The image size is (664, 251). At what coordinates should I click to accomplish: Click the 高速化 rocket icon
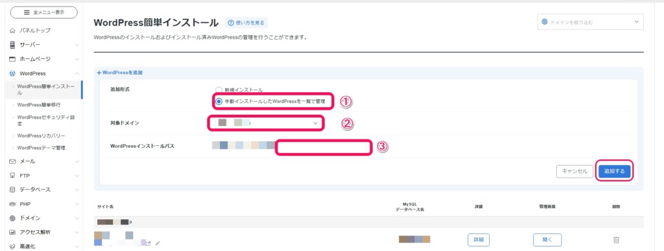(x=12, y=246)
